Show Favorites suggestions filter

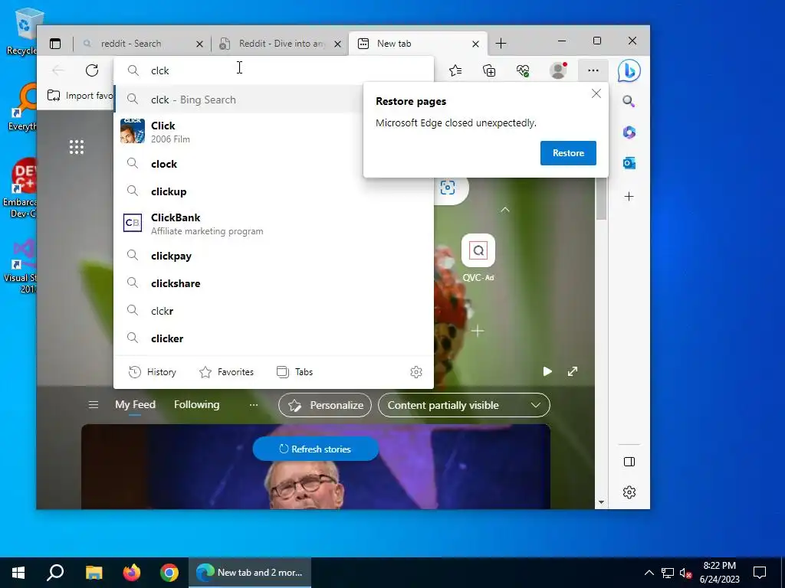click(226, 372)
